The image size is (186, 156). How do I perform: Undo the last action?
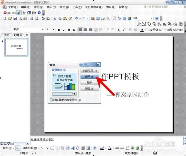[76, 18]
